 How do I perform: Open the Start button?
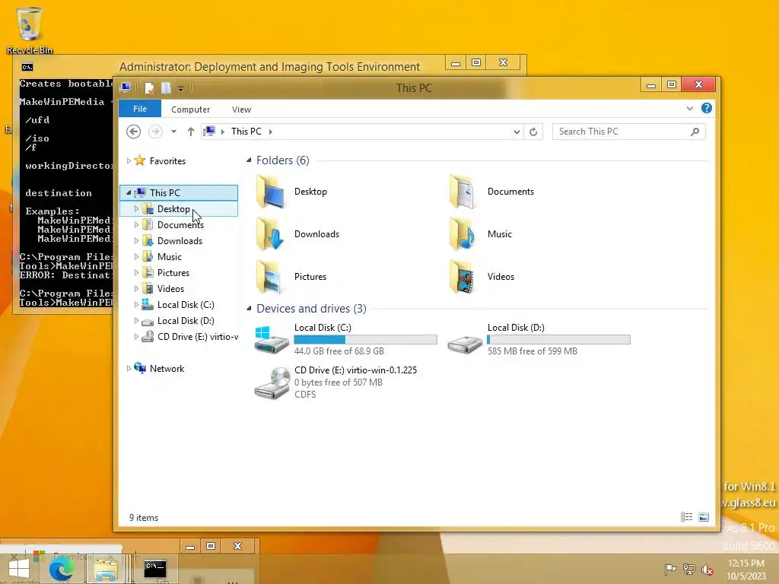pos(19,569)
